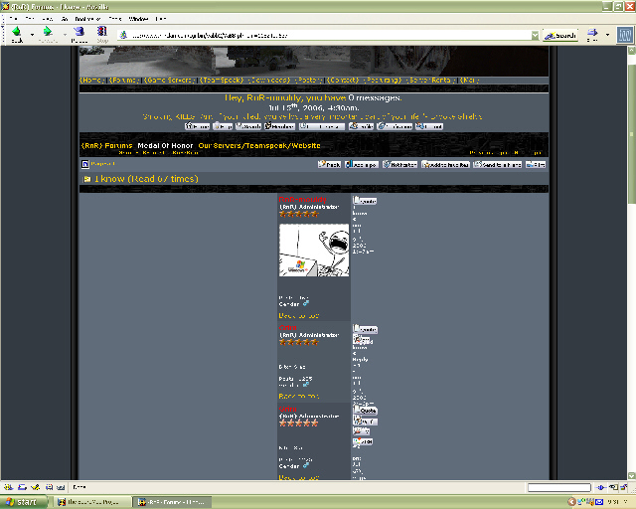Open the Tools menu in menu bar
The width and height of the screenshot is (636, 509).
pos(114,19)
